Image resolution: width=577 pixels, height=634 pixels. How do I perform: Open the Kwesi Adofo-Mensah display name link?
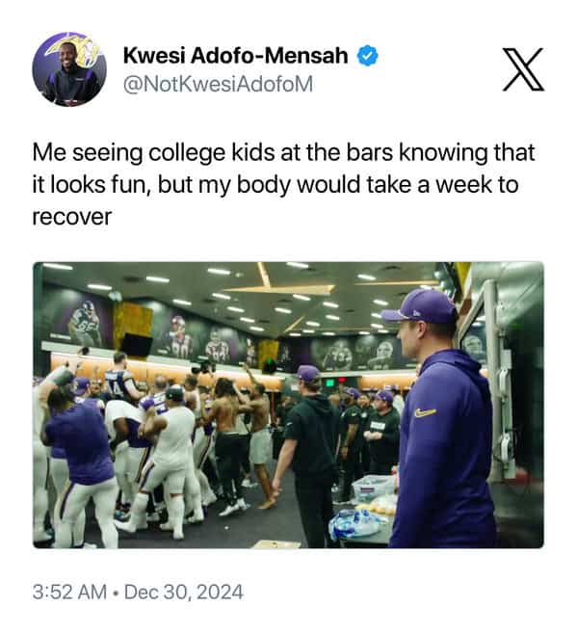(x=235, y=55)
